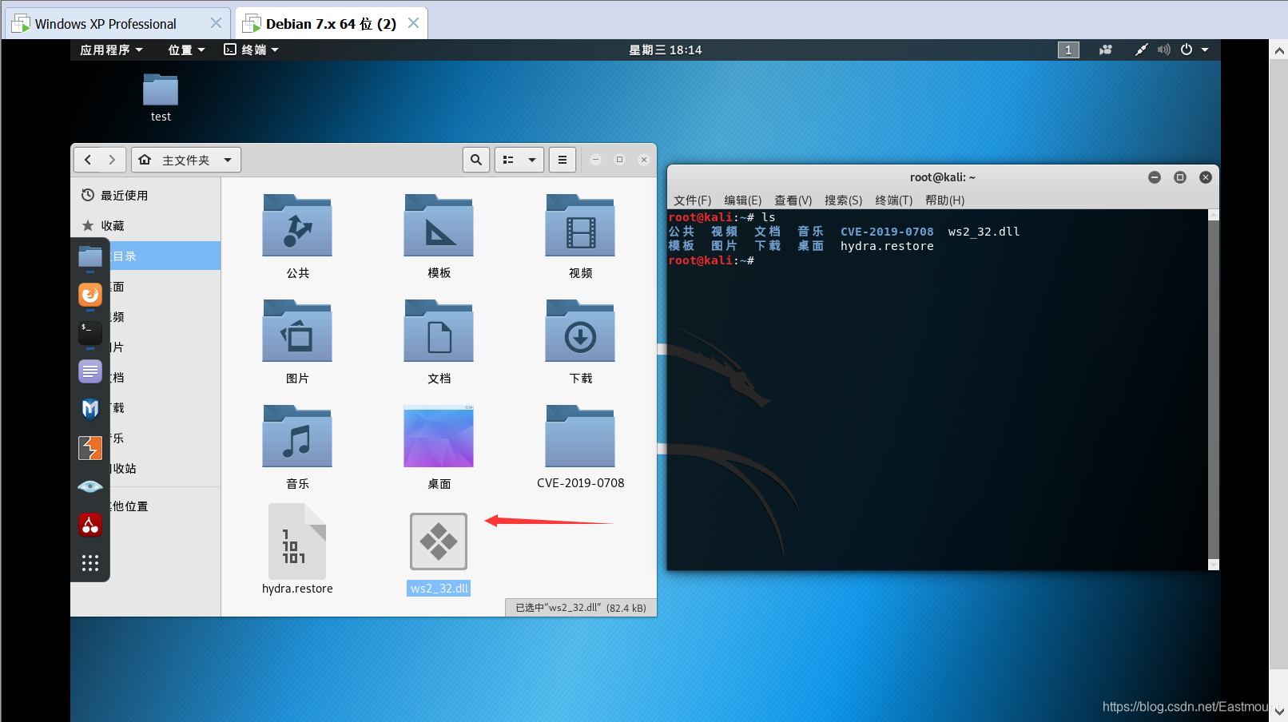Select the 桌面 folder thumbnail
This screenshot has height=722, width=1288.
pos(439,436)
